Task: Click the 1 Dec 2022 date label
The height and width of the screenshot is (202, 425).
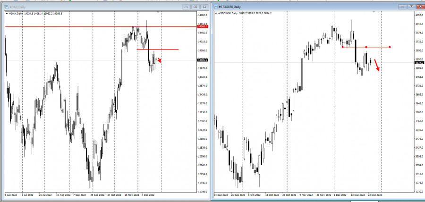Action: click(x=340, y=195)
